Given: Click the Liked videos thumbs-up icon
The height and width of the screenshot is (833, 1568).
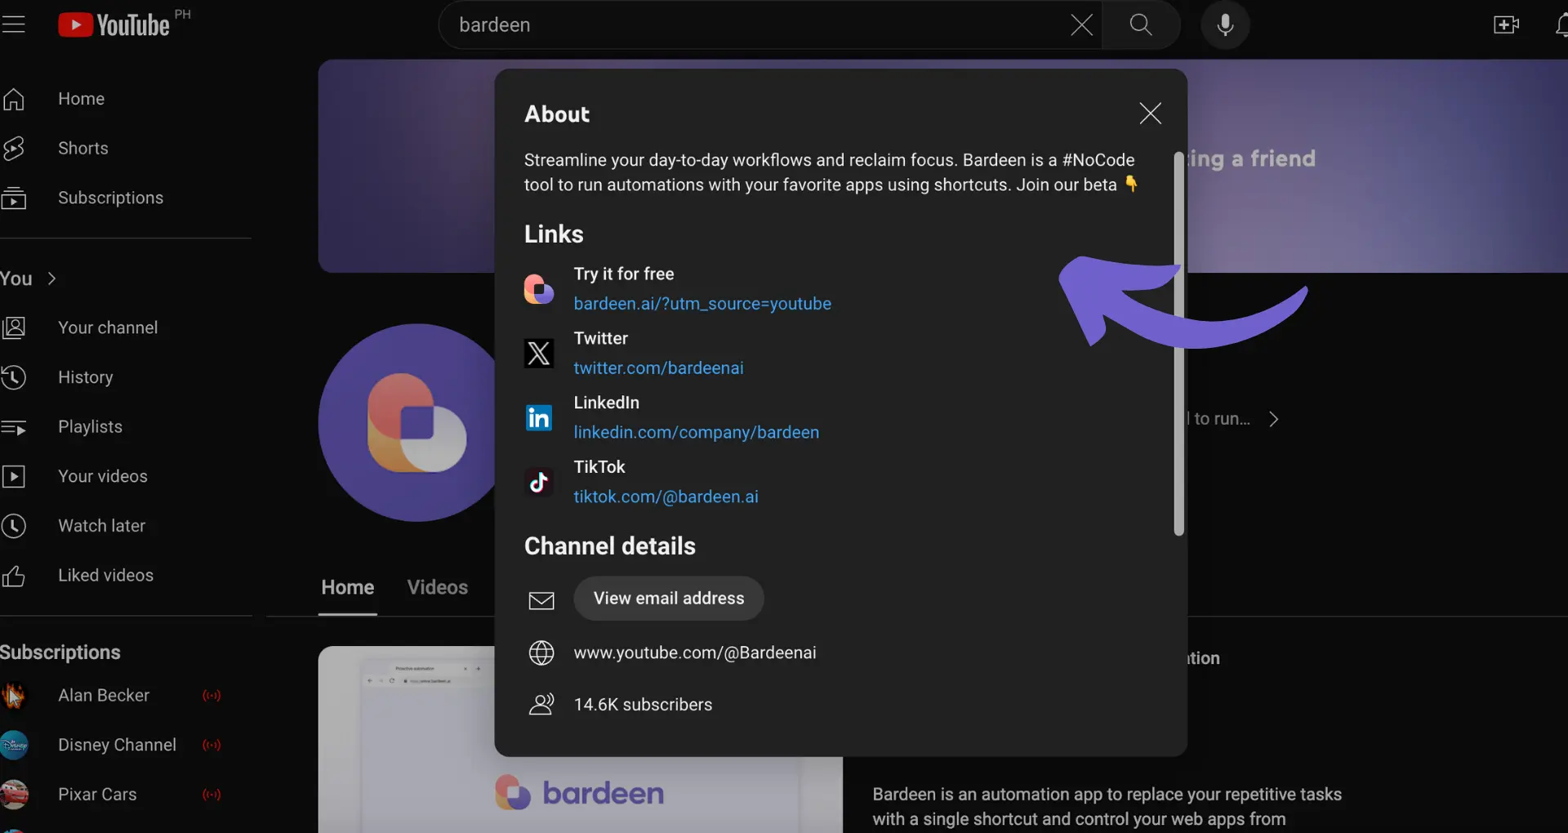Looking at the screenshot, I should click(14, 576).
